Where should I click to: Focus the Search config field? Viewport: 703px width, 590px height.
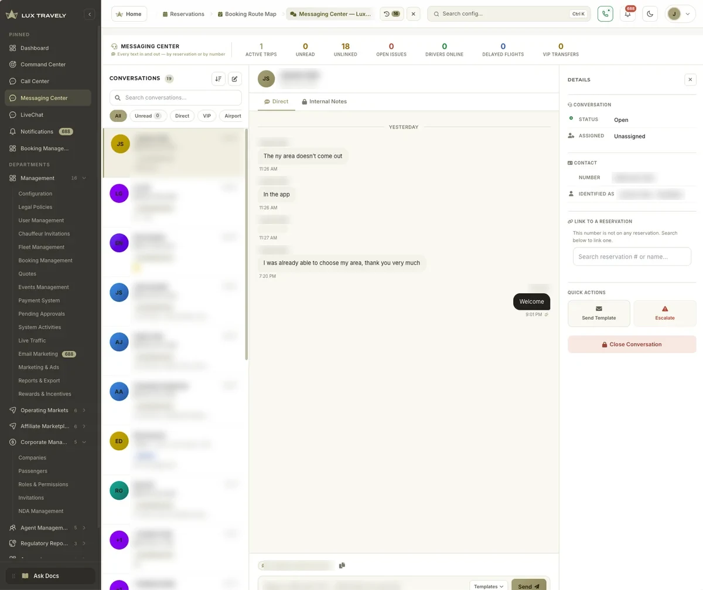click(x=509, y=13)
